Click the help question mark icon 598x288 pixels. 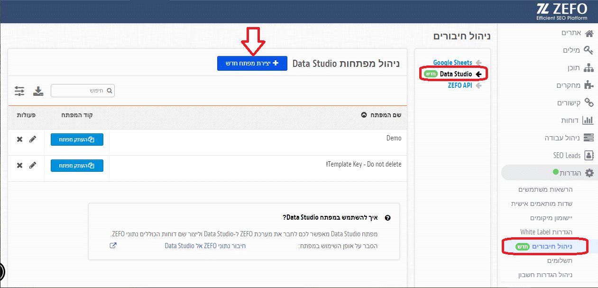click(387, 218)
